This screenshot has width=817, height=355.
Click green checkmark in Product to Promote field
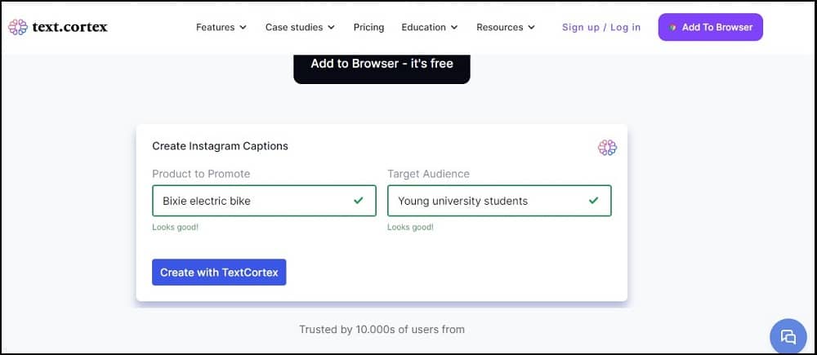tap(358, 201)
